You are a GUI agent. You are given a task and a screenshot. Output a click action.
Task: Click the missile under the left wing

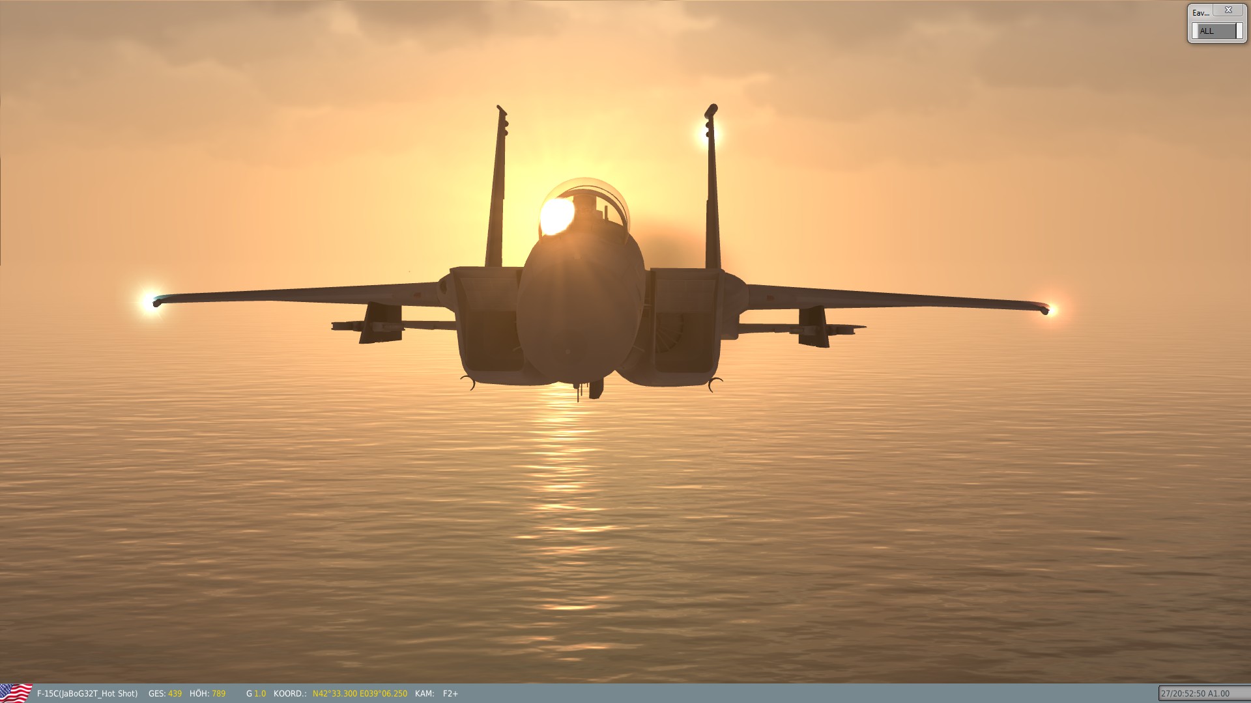[384, 325]
